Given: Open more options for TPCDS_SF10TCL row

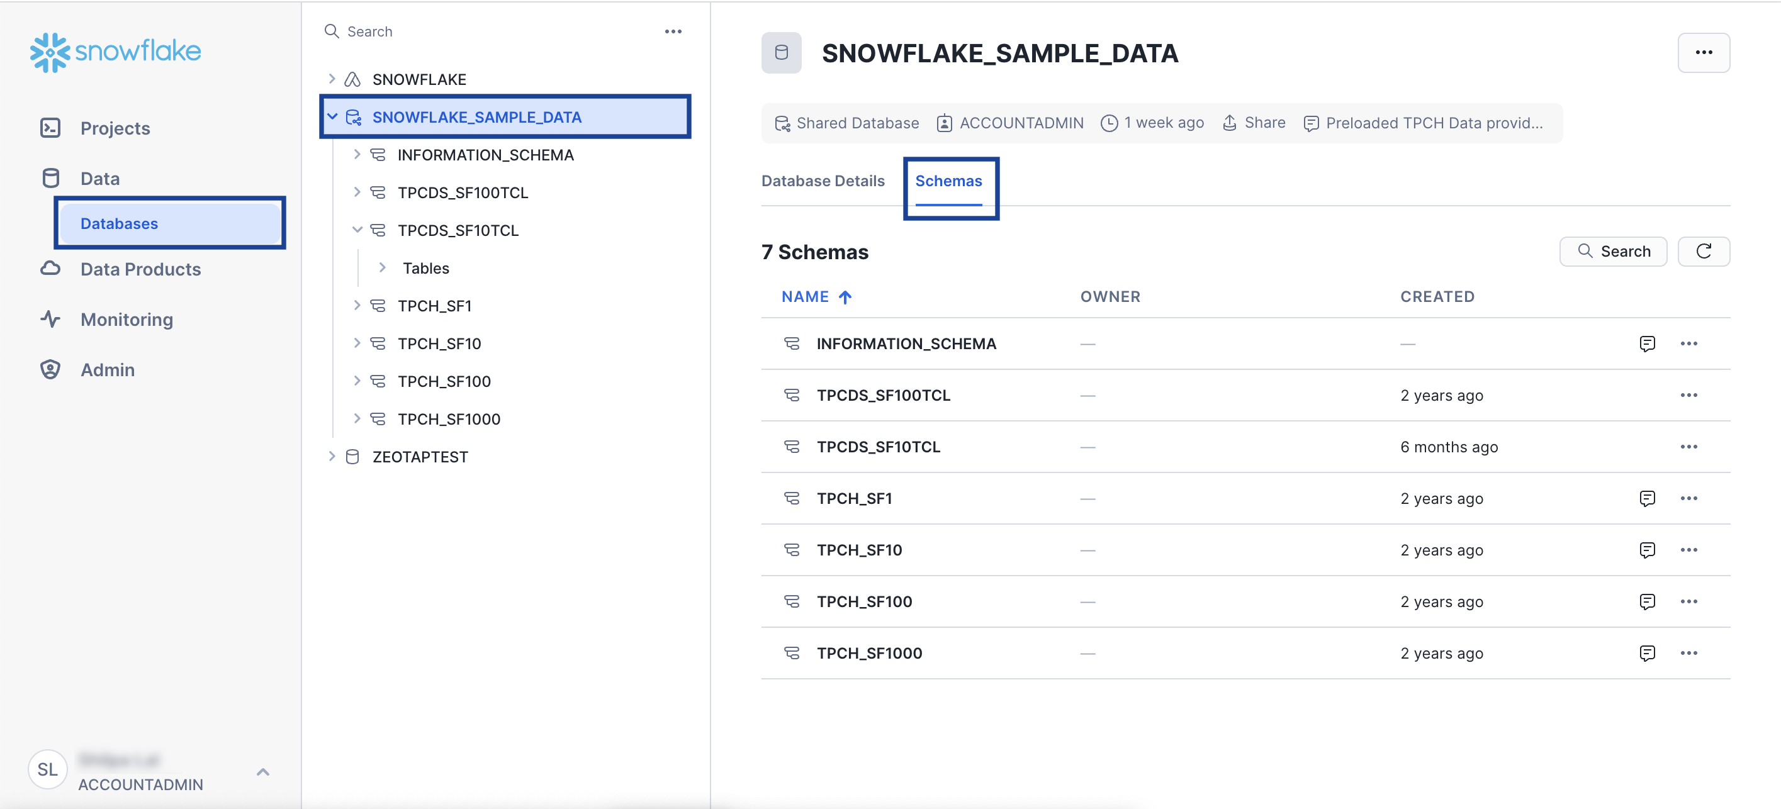Looking at the screenshot, I should pyautogui.click(x=1688, y=447).
